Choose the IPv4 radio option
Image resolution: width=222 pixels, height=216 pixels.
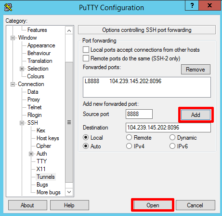tap(129, 146)
